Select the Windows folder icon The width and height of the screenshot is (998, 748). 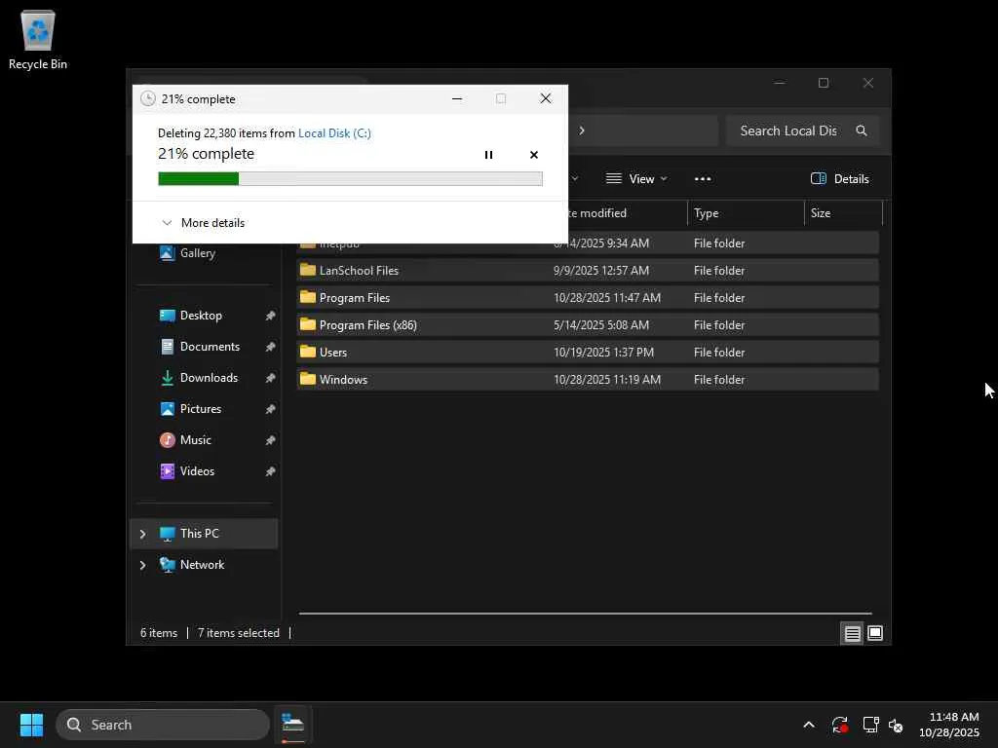click(307, 379)
